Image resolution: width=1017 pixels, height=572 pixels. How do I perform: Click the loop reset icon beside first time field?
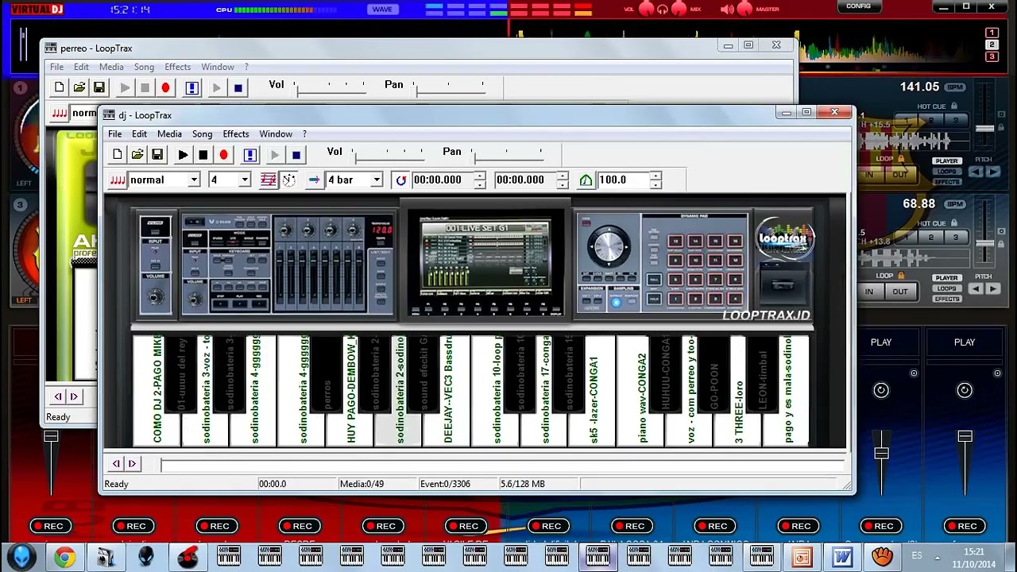(401, 180)
